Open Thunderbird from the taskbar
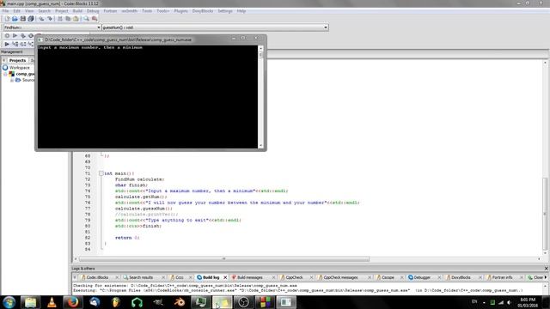 tap(95, 302)
